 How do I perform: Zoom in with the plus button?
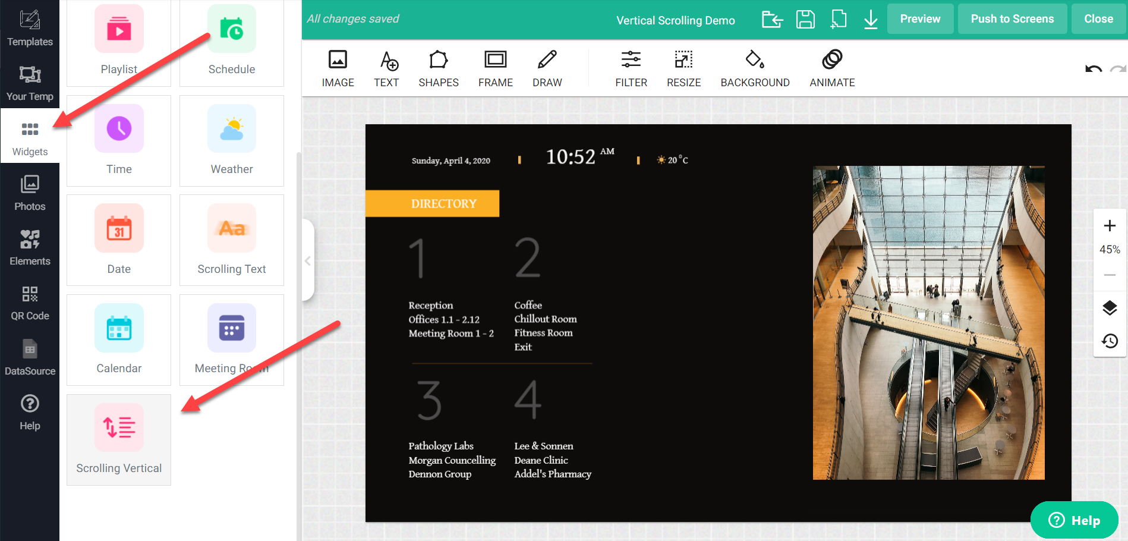pos(1110,226)
